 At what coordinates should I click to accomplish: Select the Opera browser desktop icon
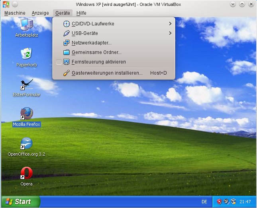[x=26, y=173]
